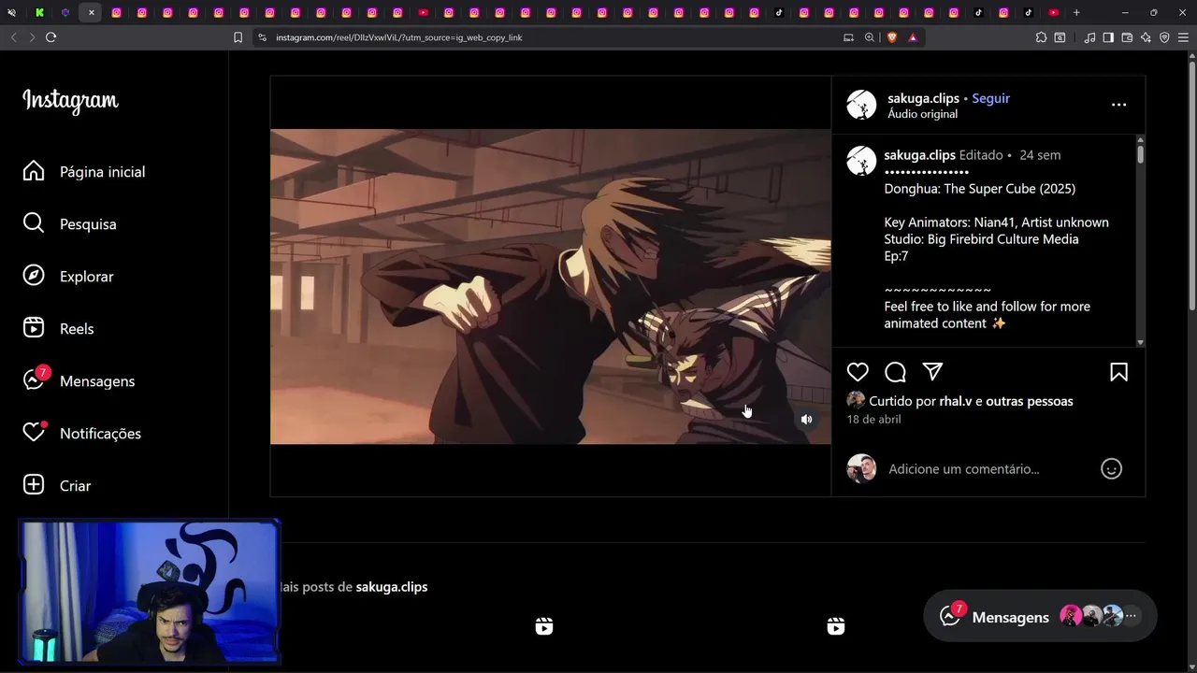Follow sakuga.clips with Seguir
1197x673 pixels.
[990, 98]
